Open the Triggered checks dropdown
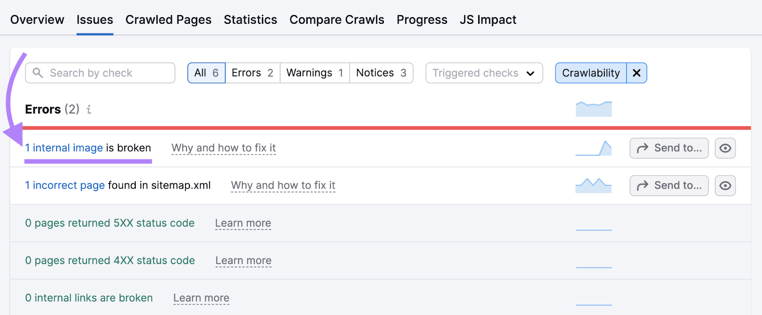 pyautogui.click(x=483, y=73)
